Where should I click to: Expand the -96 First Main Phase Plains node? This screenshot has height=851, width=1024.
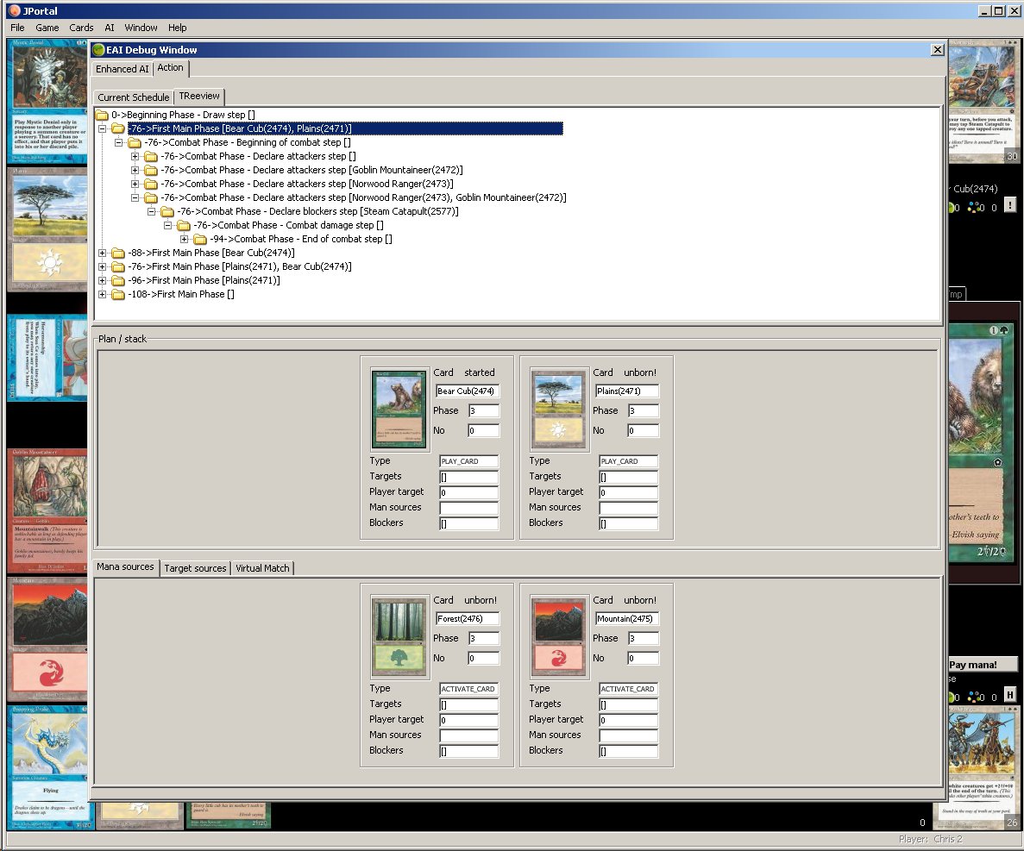pos(103,280)
